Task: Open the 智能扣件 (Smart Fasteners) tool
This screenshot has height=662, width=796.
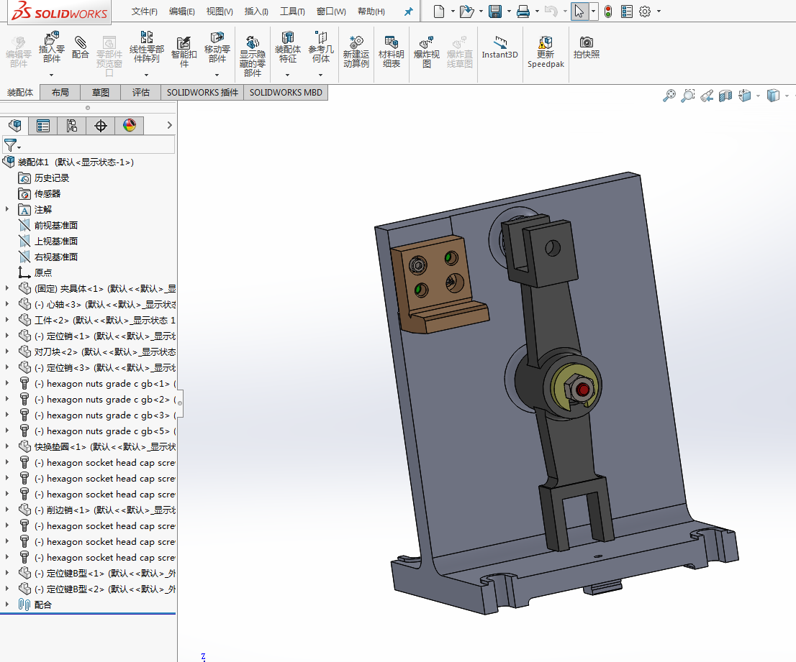Action: 184,49
